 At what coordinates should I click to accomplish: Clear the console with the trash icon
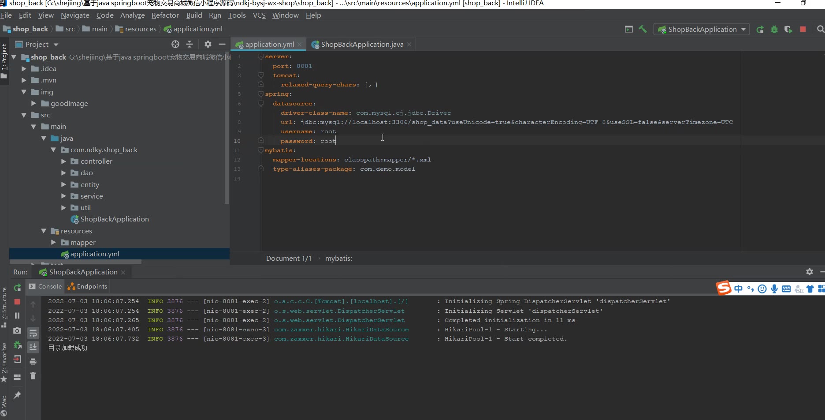coord(33,376)
